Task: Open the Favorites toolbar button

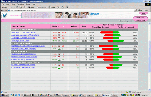Action: pos(42,7)
